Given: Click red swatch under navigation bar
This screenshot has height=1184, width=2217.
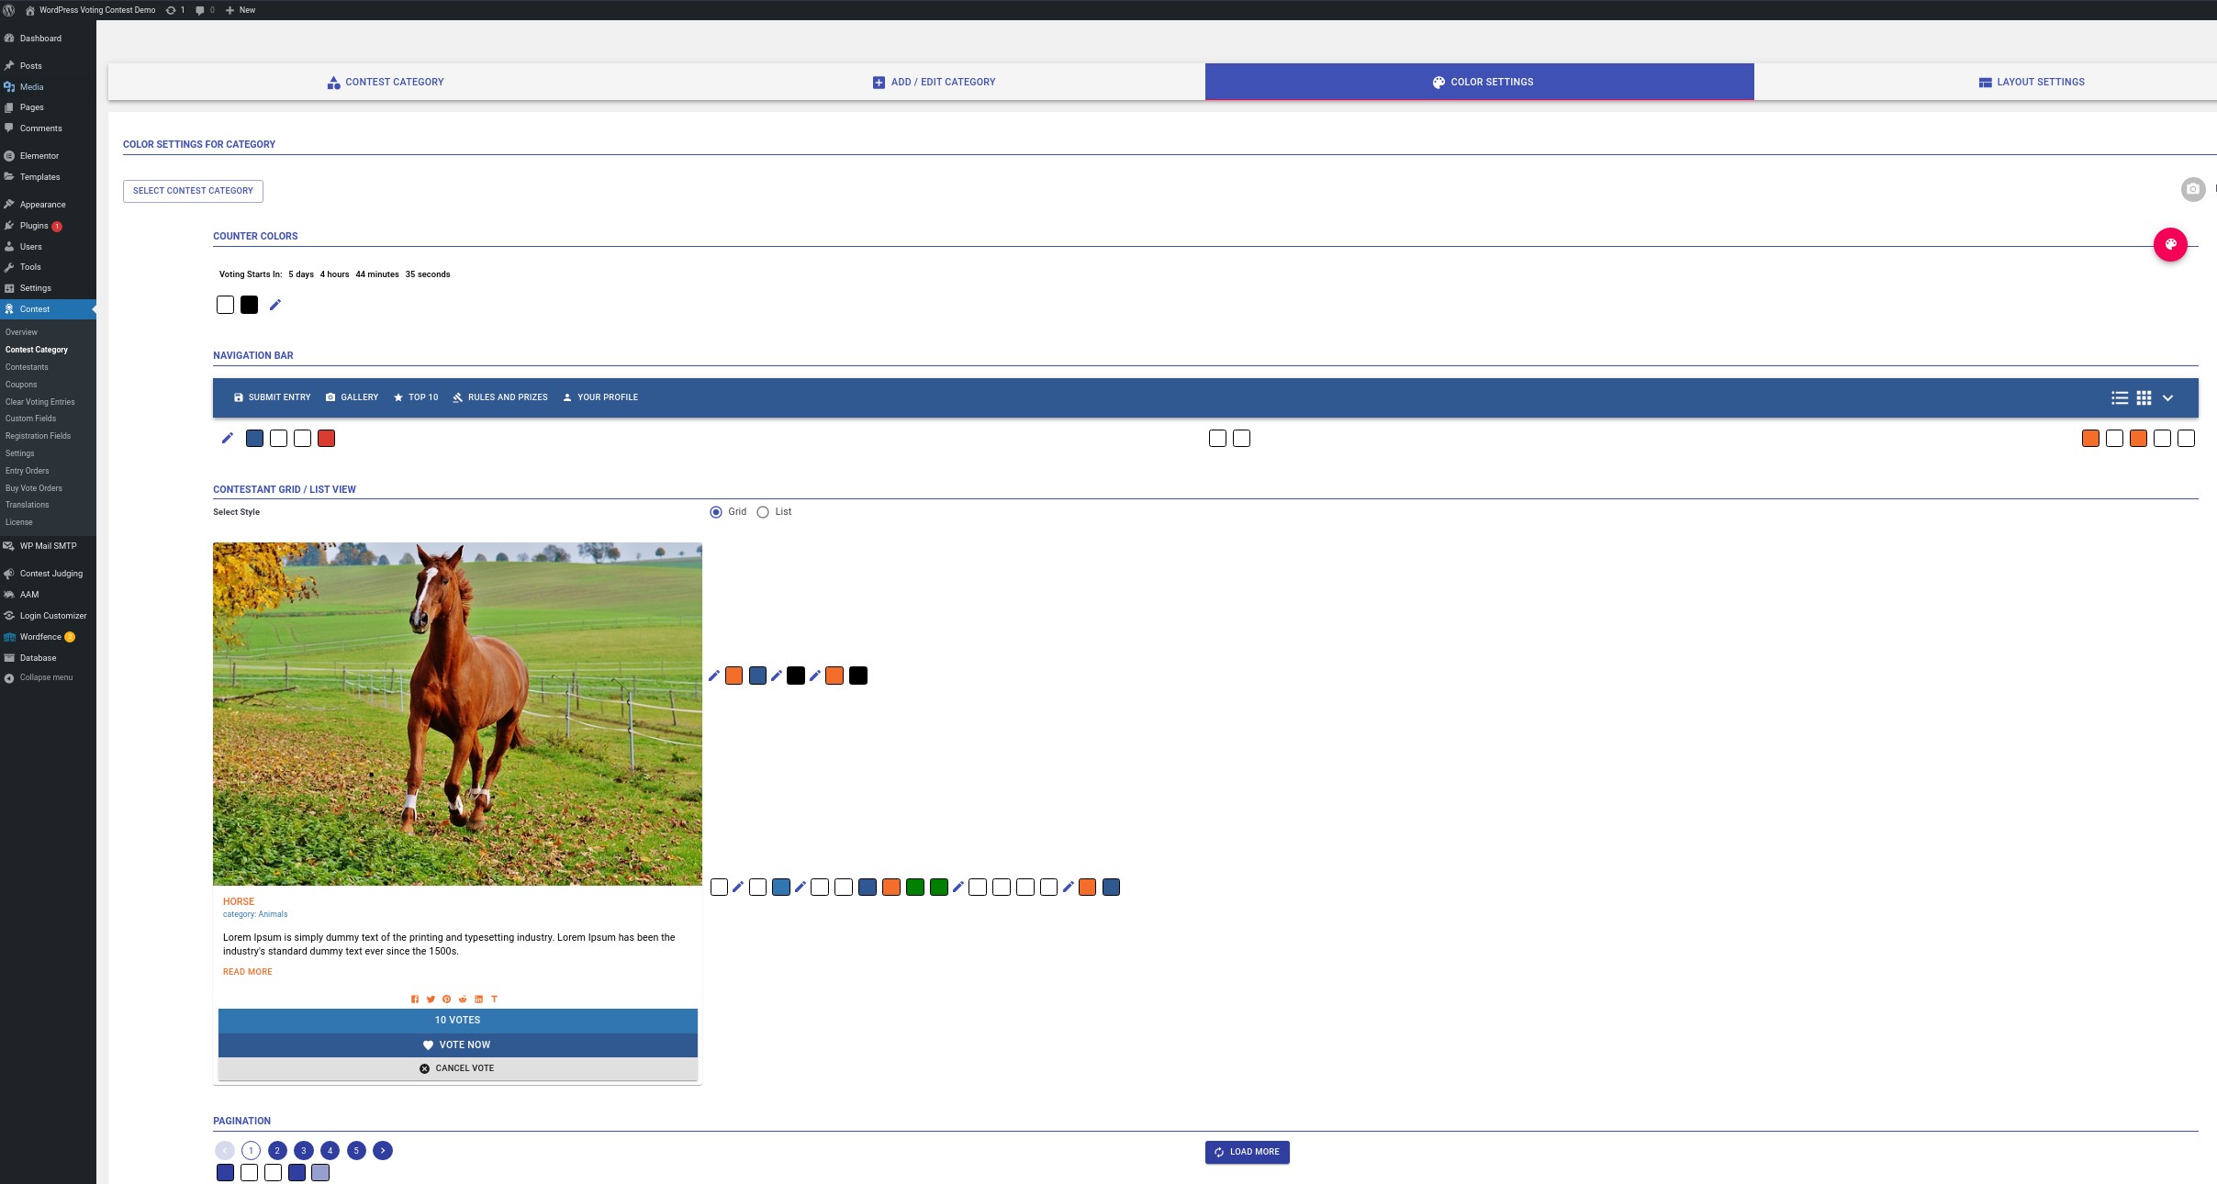Looking at the screenshot, I should (x=326, y=439).
